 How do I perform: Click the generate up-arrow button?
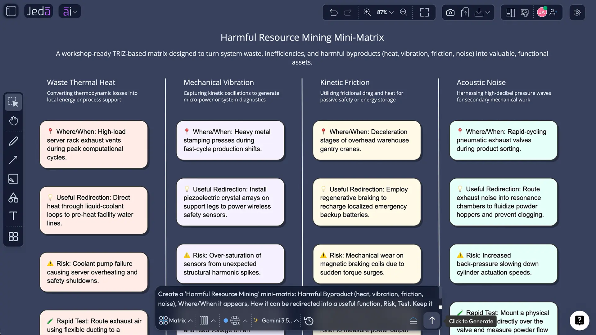click(x=432, y=320)
